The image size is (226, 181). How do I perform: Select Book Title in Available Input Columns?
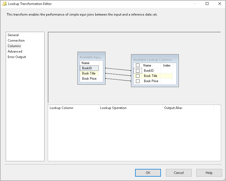tap(89, 73)
